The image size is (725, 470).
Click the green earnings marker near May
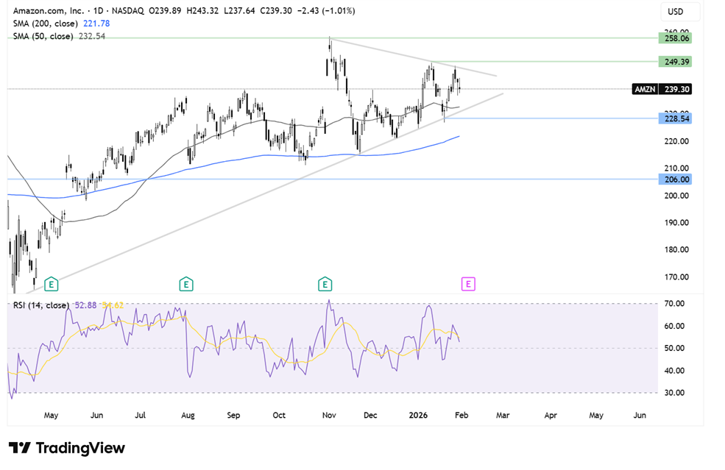point(51,284)
